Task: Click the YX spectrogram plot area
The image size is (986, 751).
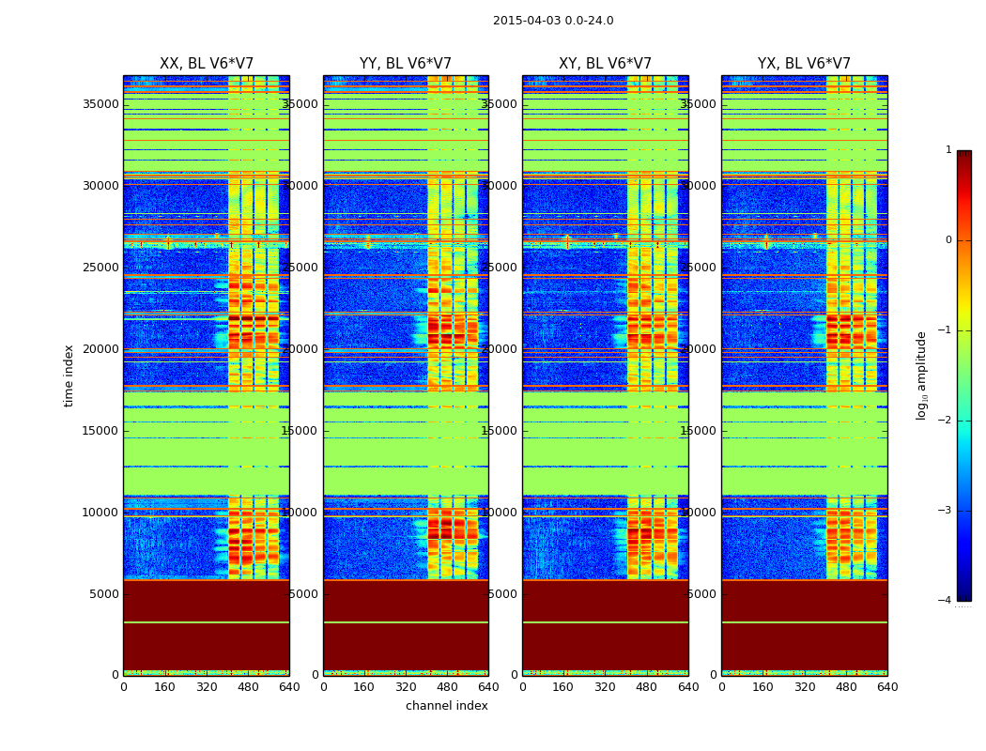Action: click(x=804, y=375)
